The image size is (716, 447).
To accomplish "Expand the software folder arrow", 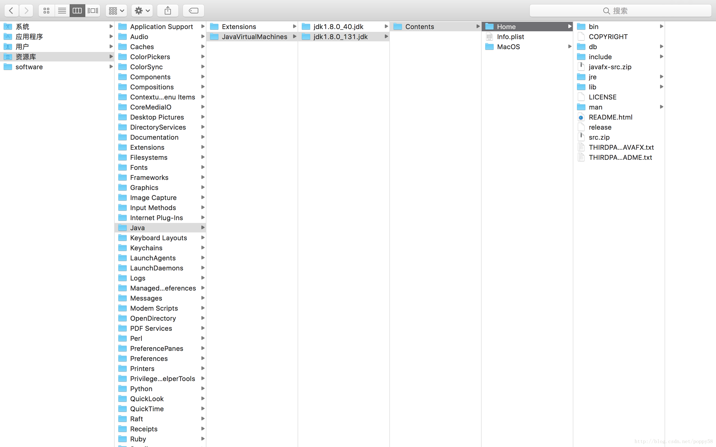I will point(111,66).
